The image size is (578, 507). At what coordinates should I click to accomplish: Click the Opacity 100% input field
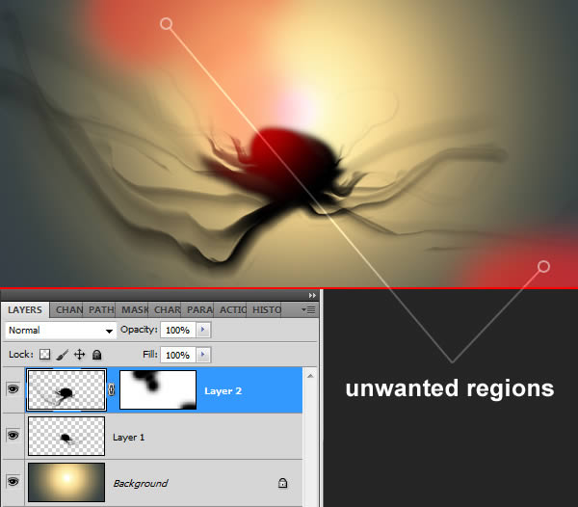(178, 330)
